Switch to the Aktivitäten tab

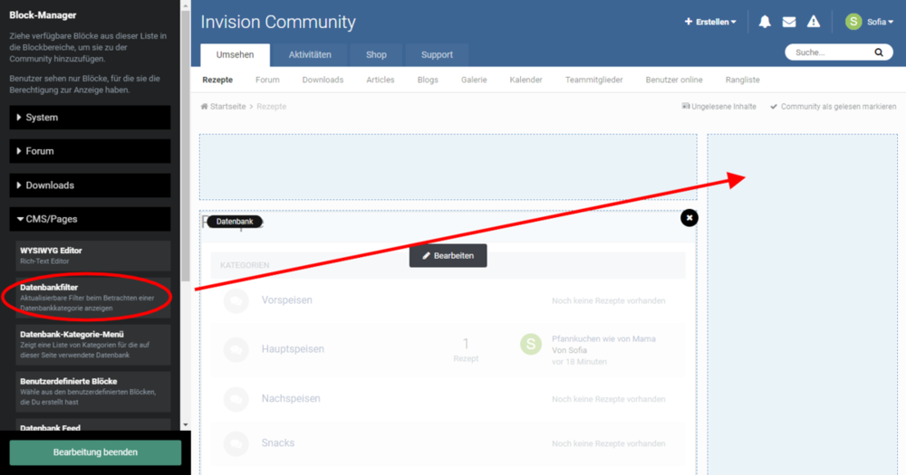310,54
